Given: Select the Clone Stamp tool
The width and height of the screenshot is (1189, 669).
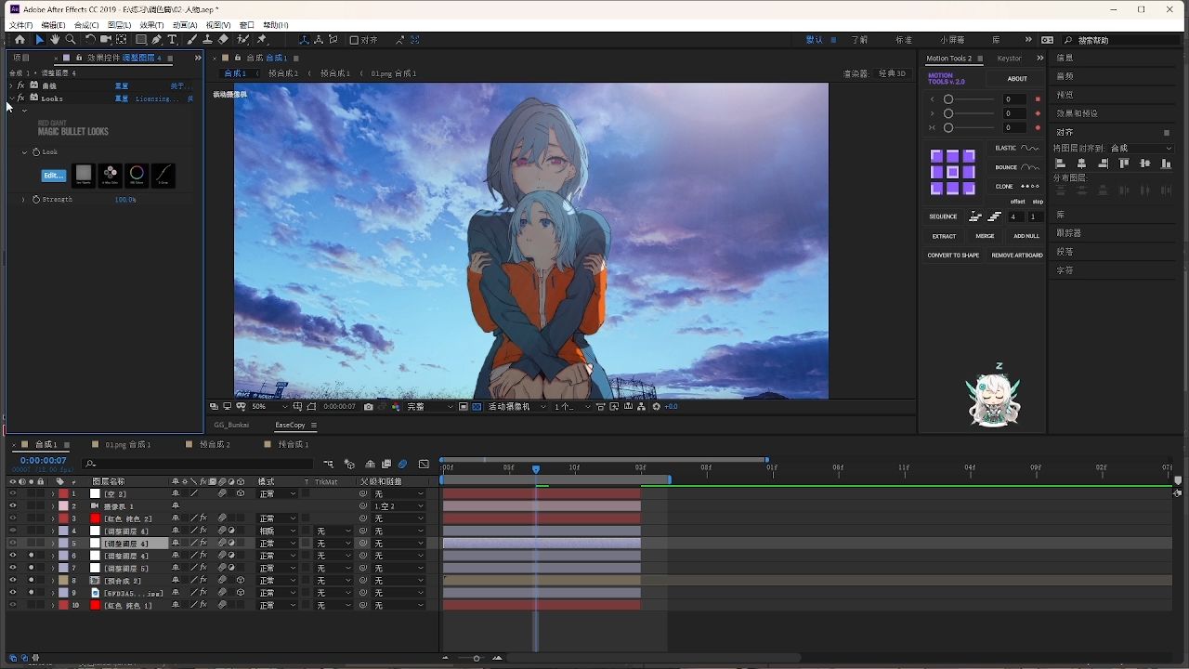Looking at the screenshot, I should [x=207, y=40].
